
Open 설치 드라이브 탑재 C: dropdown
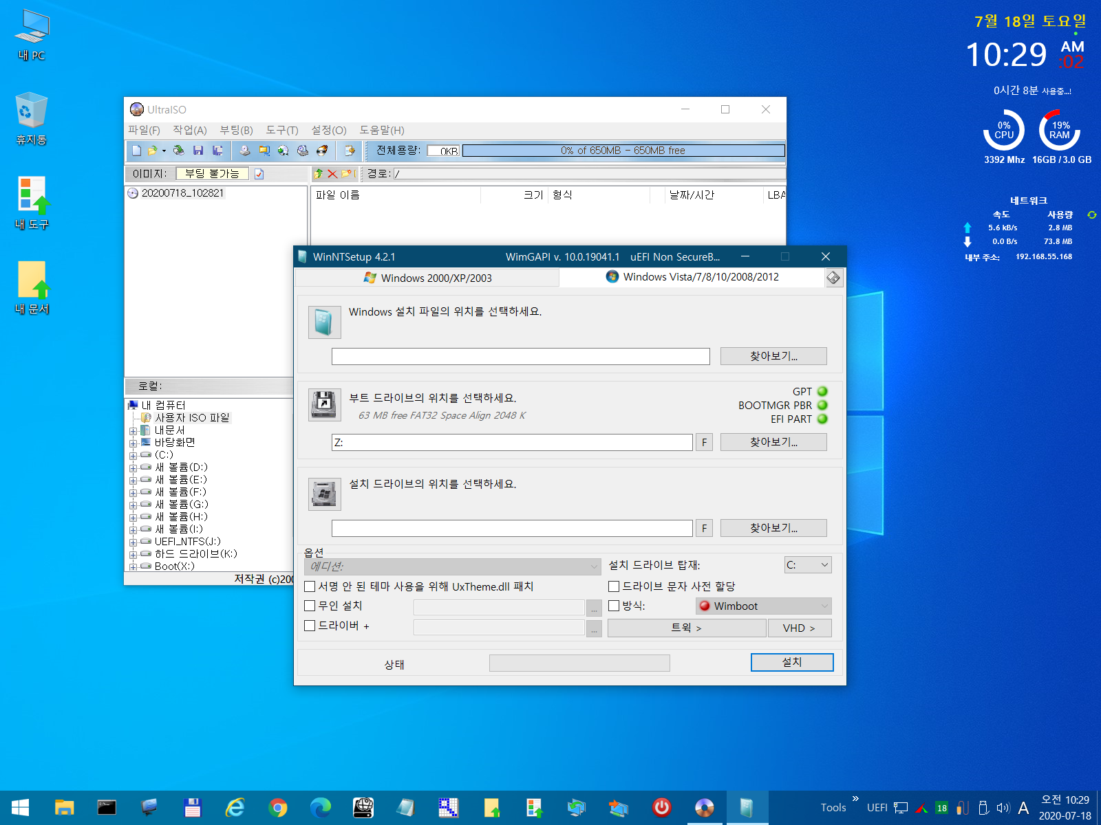pos(808,565)
